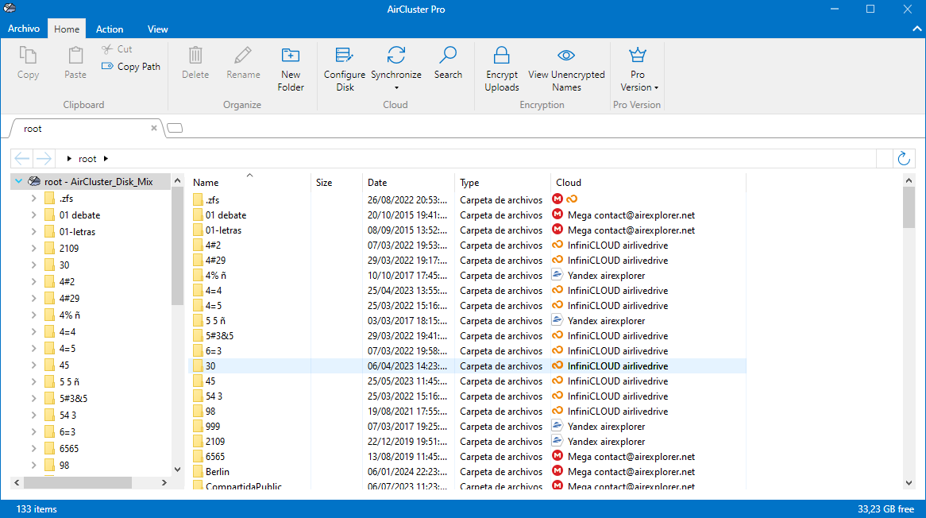Click the Copy Path button

coord(131,67)
